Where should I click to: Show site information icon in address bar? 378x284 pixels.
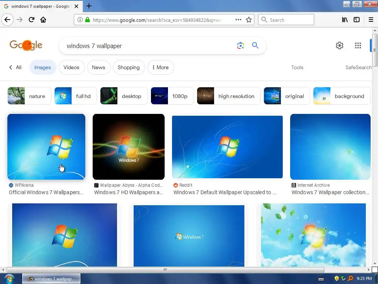[x=80, y=20]
